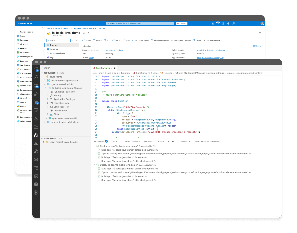
Task: Open the Source Control view in VS Code
Action: (36, 85)
